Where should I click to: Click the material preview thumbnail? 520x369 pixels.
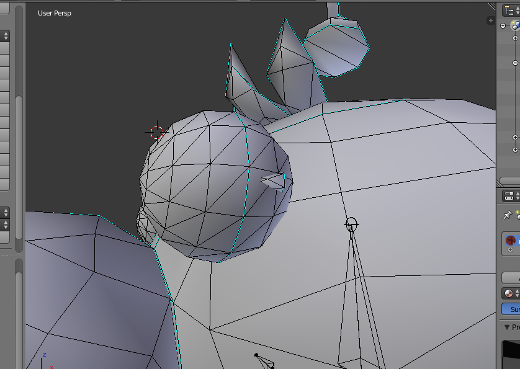pos(511,354)
